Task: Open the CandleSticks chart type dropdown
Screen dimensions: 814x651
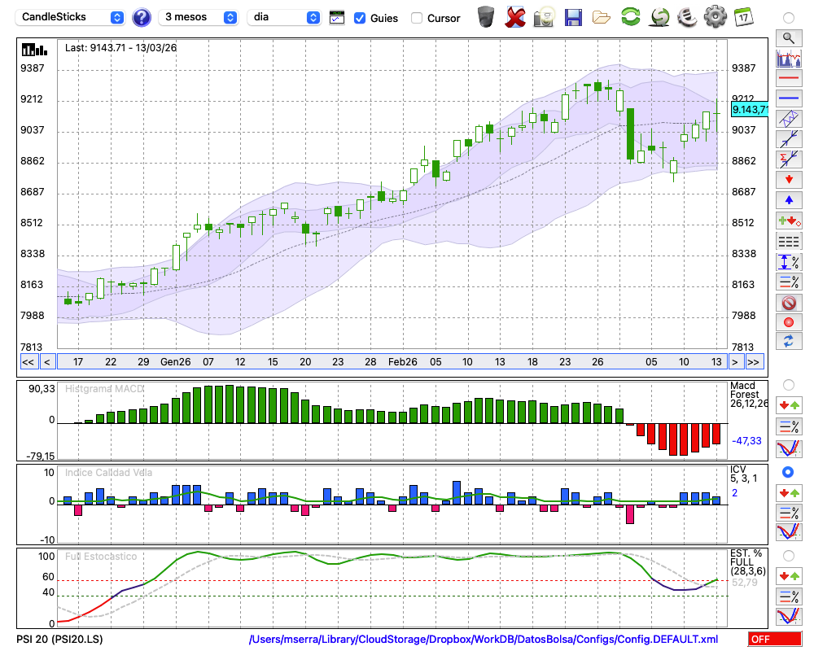Action: point(72,17)
